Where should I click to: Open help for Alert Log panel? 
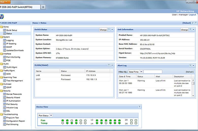190,65
